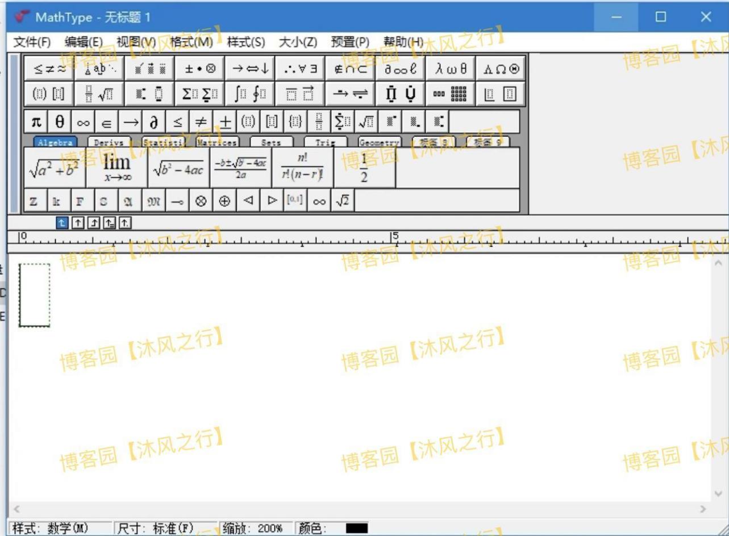
Task: Open the relational symbols ≤≠≈ palette
Action: click(x=49, y=69)
